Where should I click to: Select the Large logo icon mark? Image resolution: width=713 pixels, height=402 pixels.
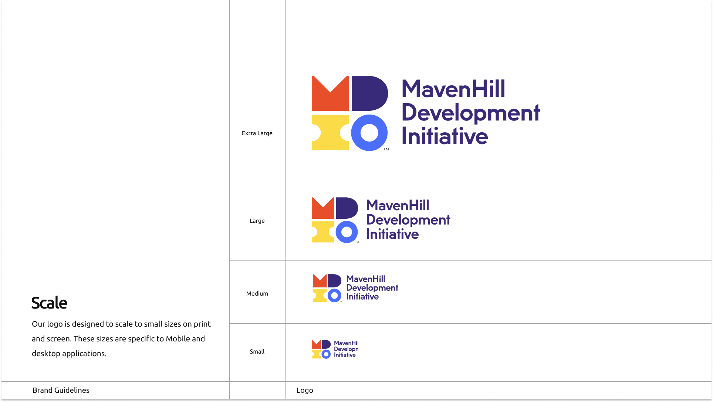coord(335,220)
